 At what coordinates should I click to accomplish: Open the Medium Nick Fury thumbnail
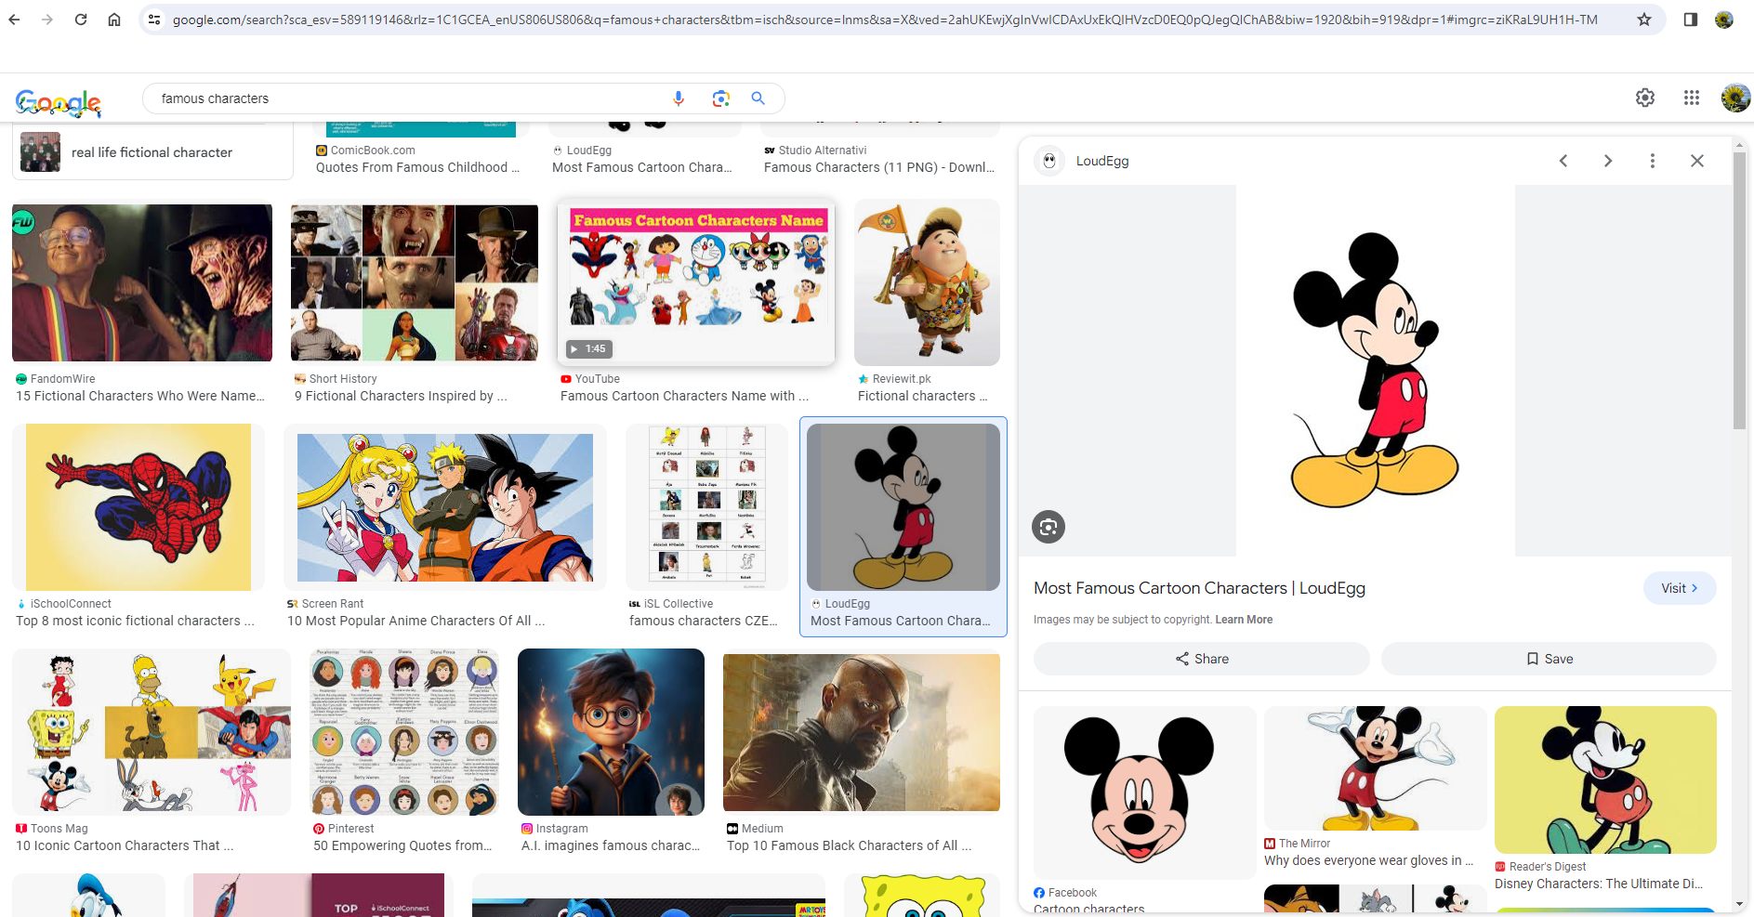862,732
